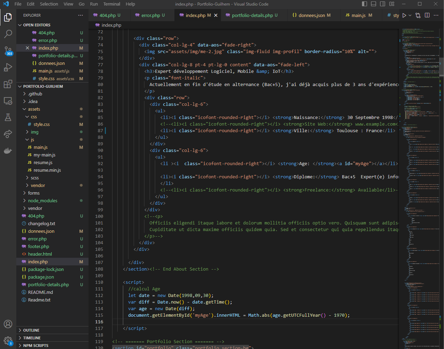The height and width of the screenshot is (349, 444).
Task: Switch to the portfolio-details.php tab
Action: tap(252, 15)
